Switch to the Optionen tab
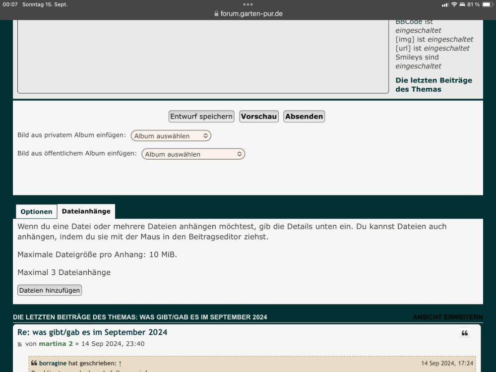Screen dimensions: 496x372 (x=36, y=212)
